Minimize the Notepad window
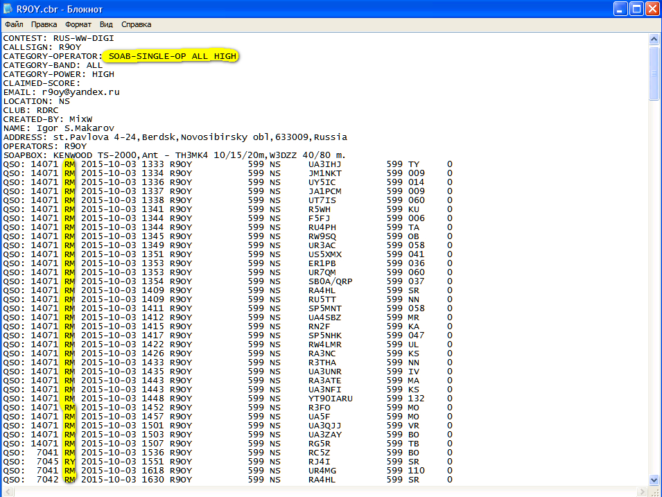Image resolution: width=662 pixels, height=497 pixels. tap(620, 9)
